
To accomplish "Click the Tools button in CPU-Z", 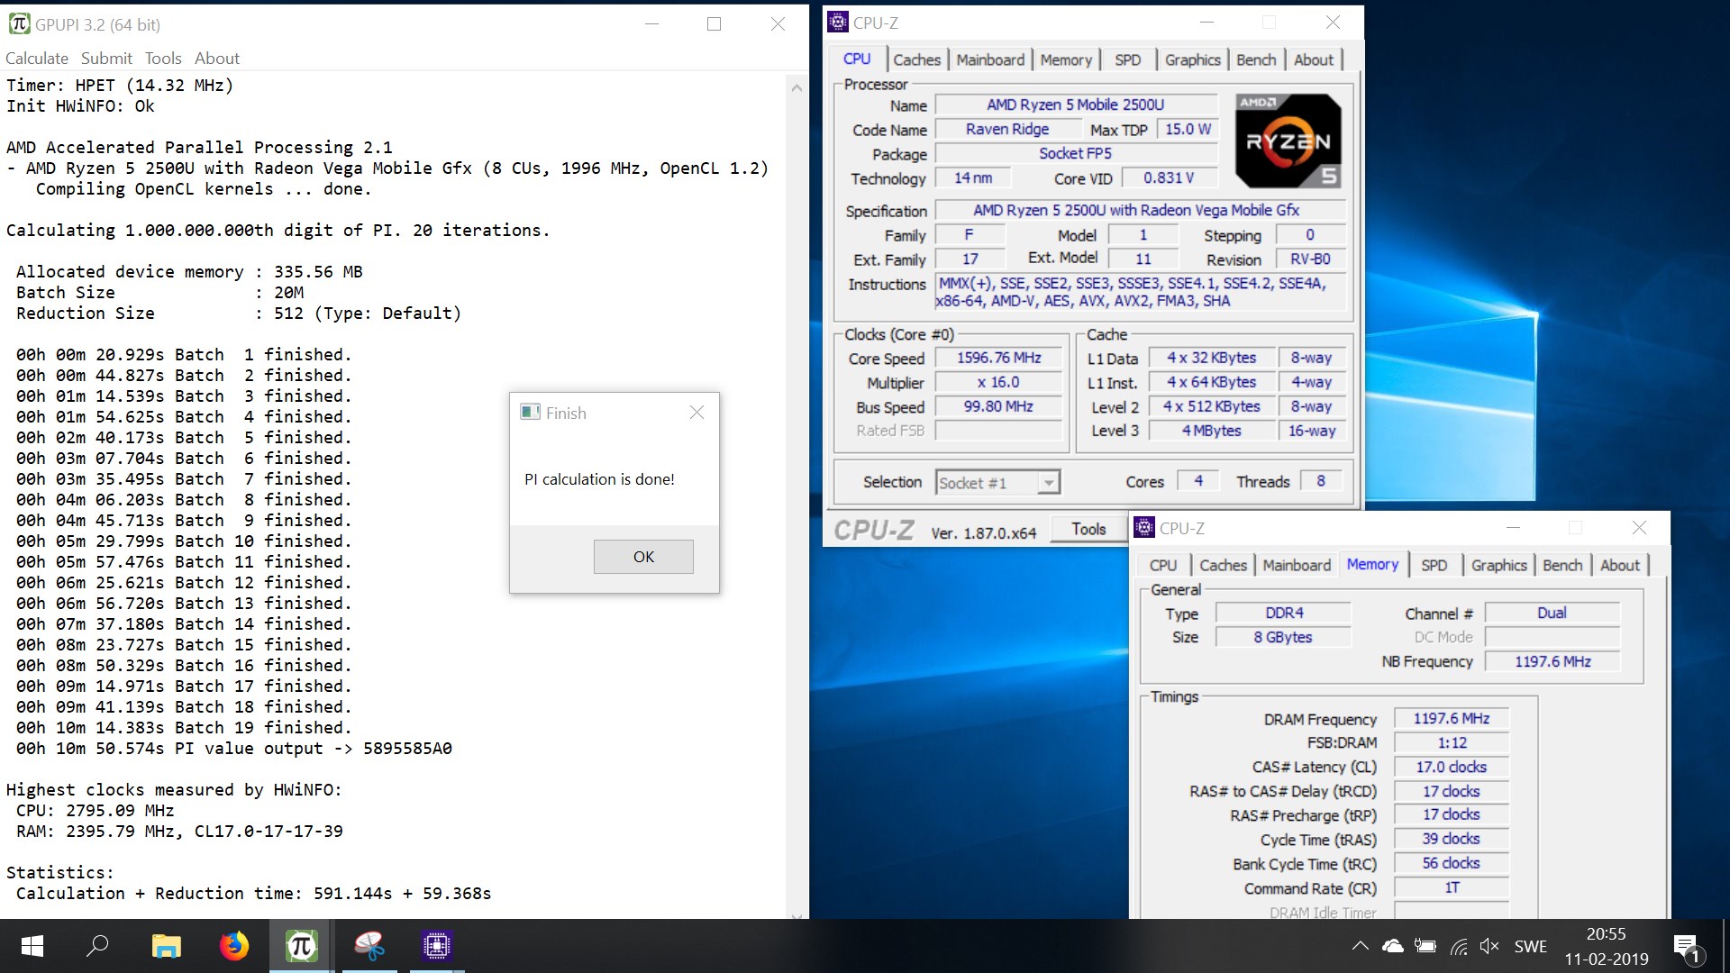I will 1088,530.
